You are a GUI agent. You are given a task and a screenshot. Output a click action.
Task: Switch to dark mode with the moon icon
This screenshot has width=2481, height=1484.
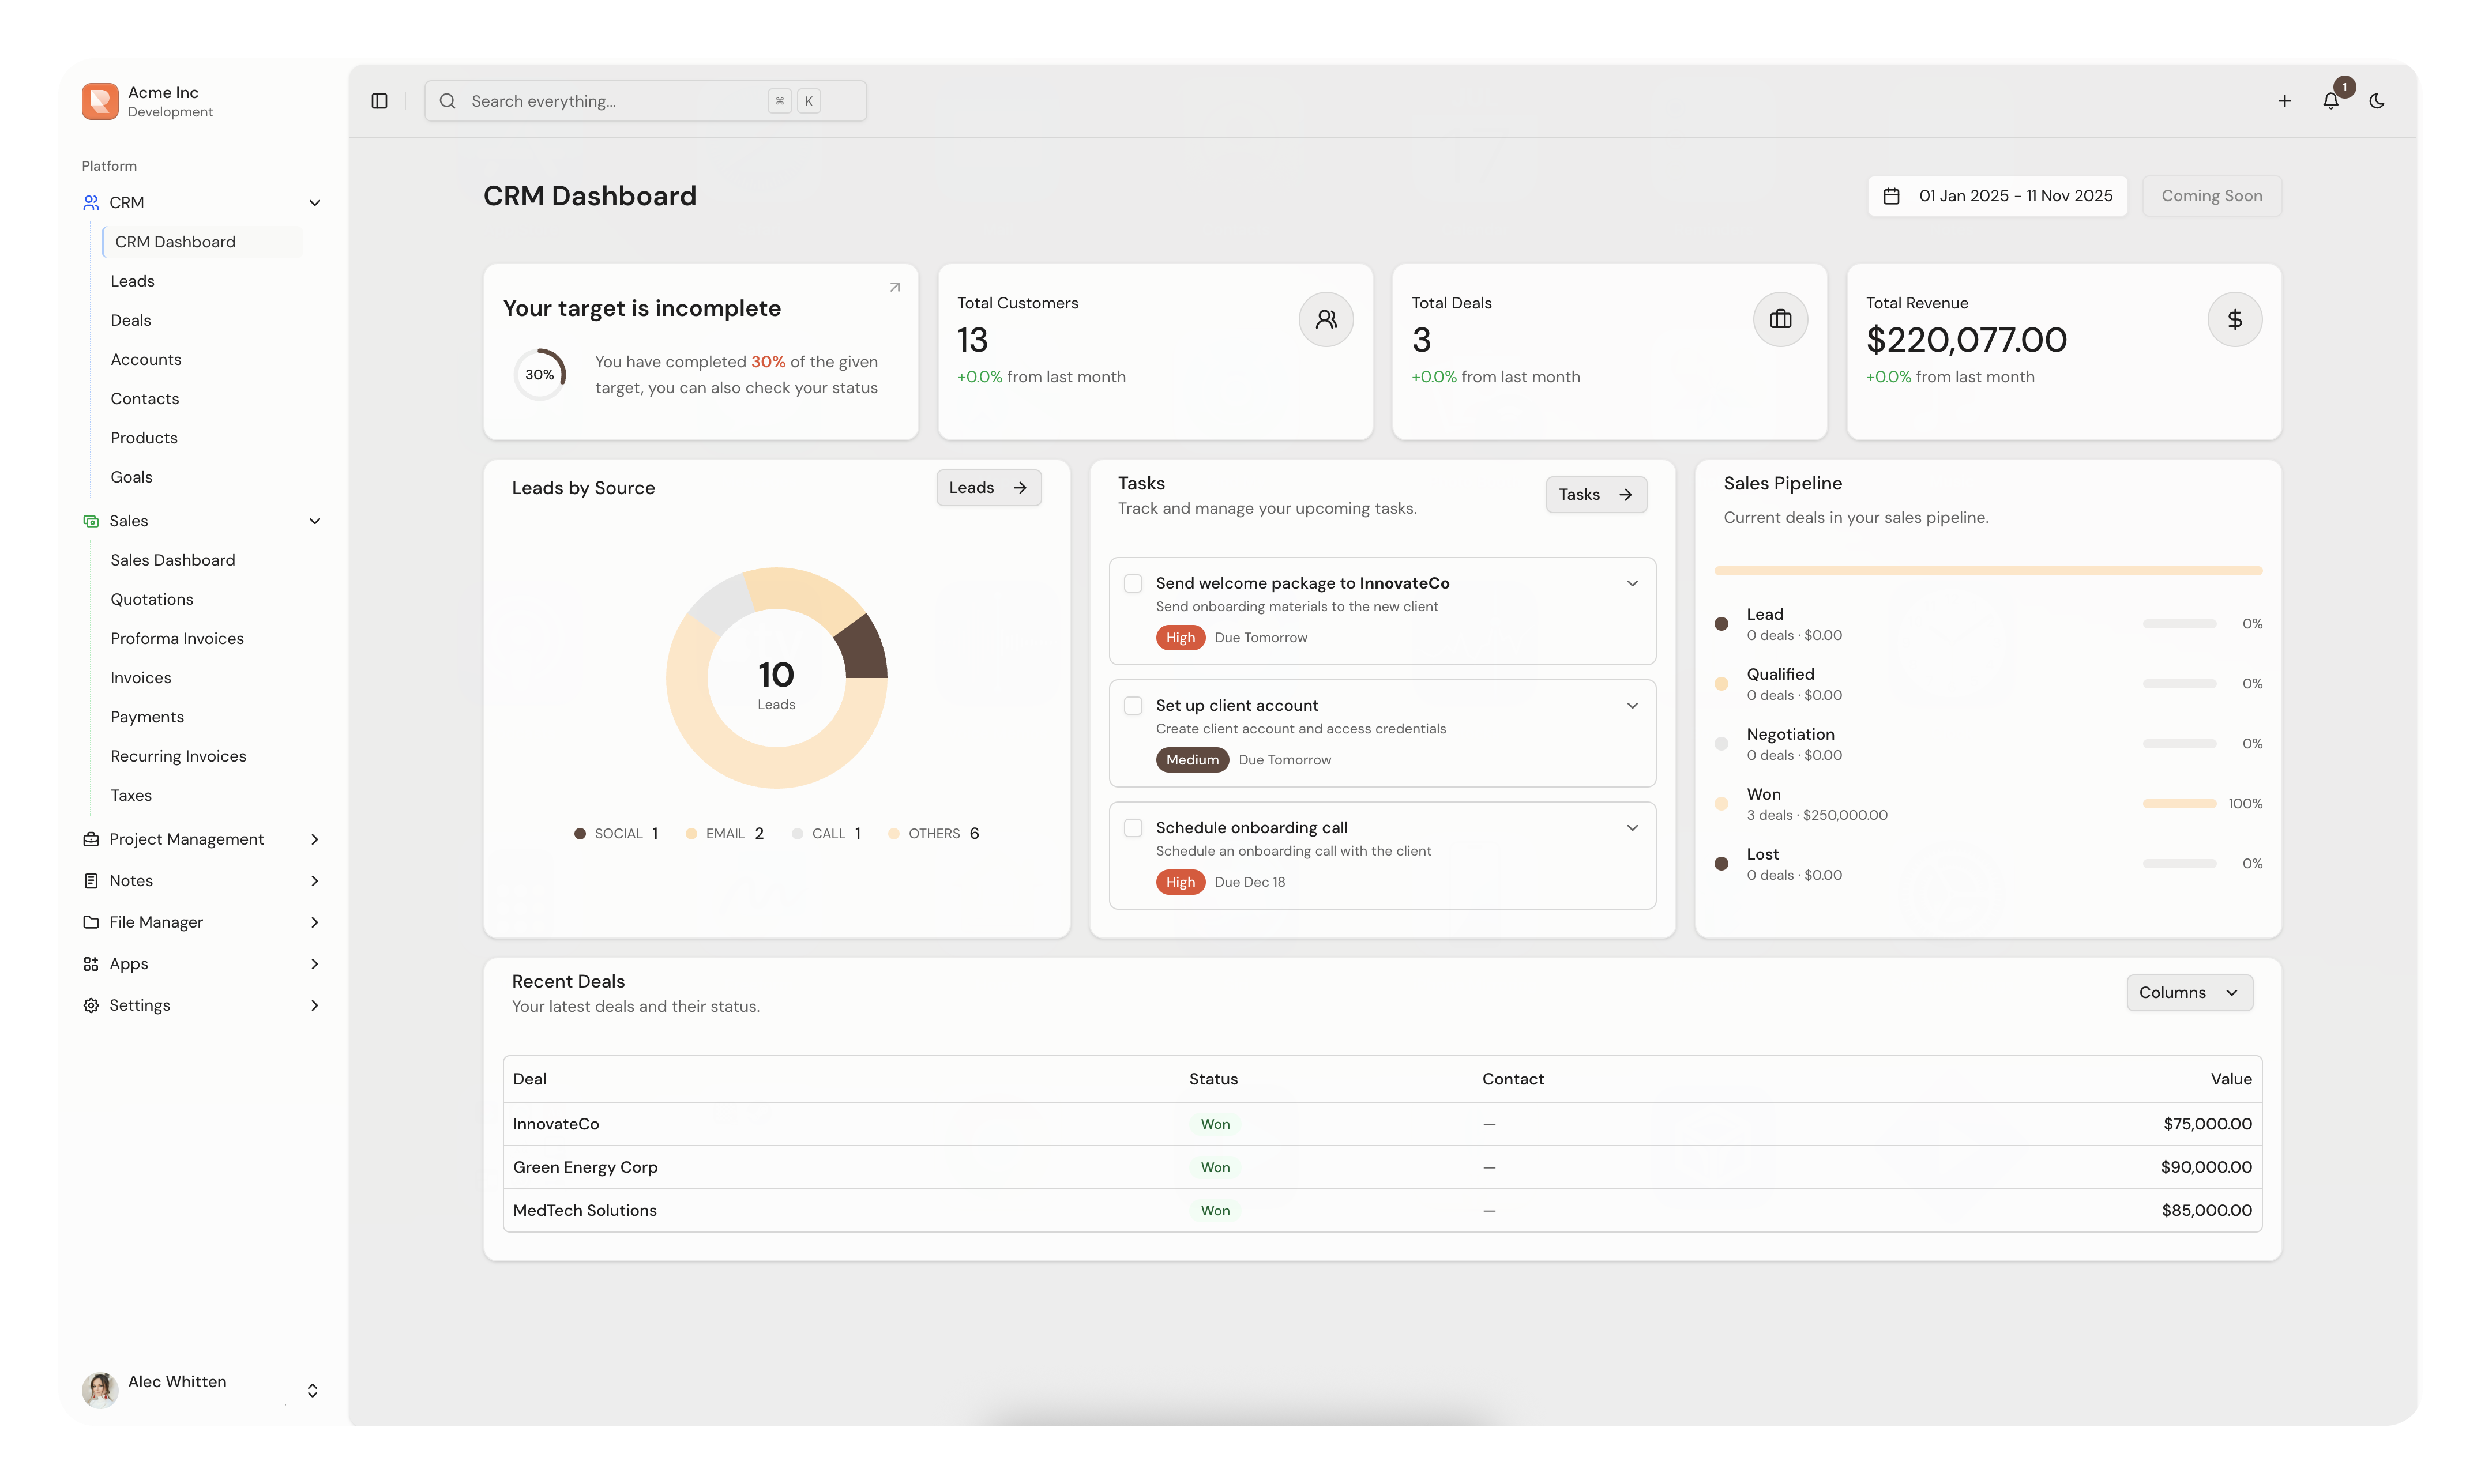2378,100
